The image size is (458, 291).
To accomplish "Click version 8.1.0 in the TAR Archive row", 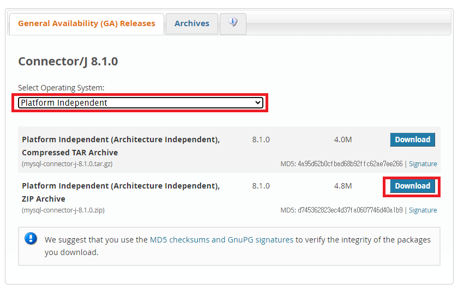I will click(x=261, y=140).
